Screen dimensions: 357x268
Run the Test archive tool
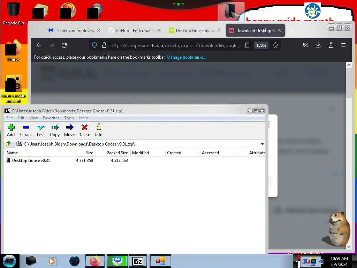(x=40, y=131)
